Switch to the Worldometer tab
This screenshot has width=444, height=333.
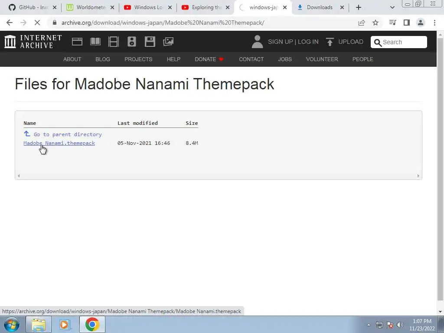click(x=90, y=7)
